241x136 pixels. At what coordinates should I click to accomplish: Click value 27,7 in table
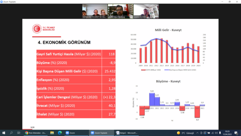click(x=112, y=114)
